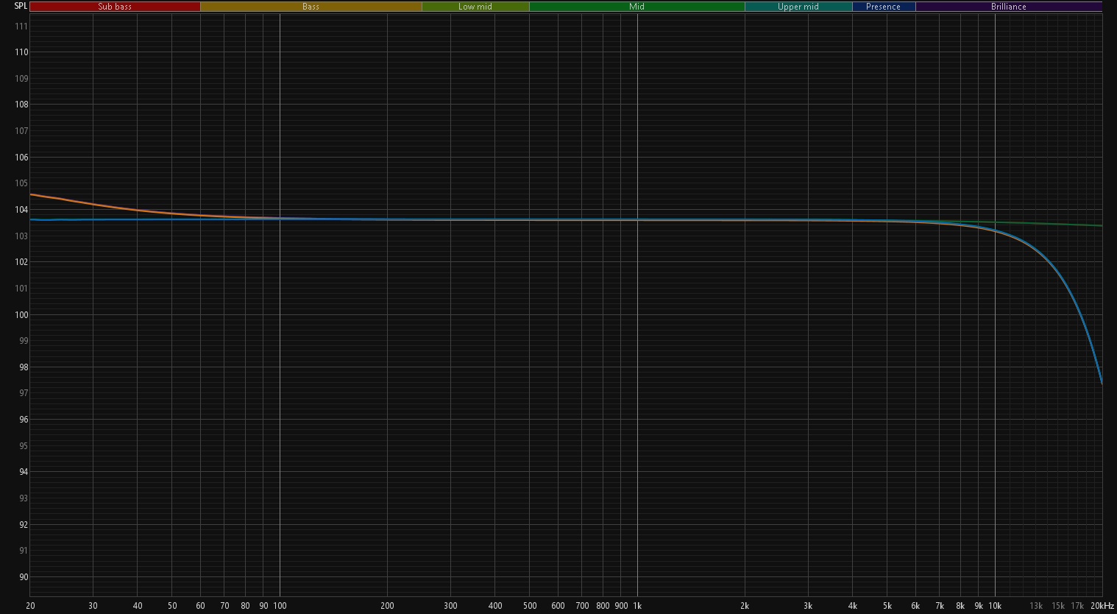Click the 5k frequency axis label

point(887,606)
